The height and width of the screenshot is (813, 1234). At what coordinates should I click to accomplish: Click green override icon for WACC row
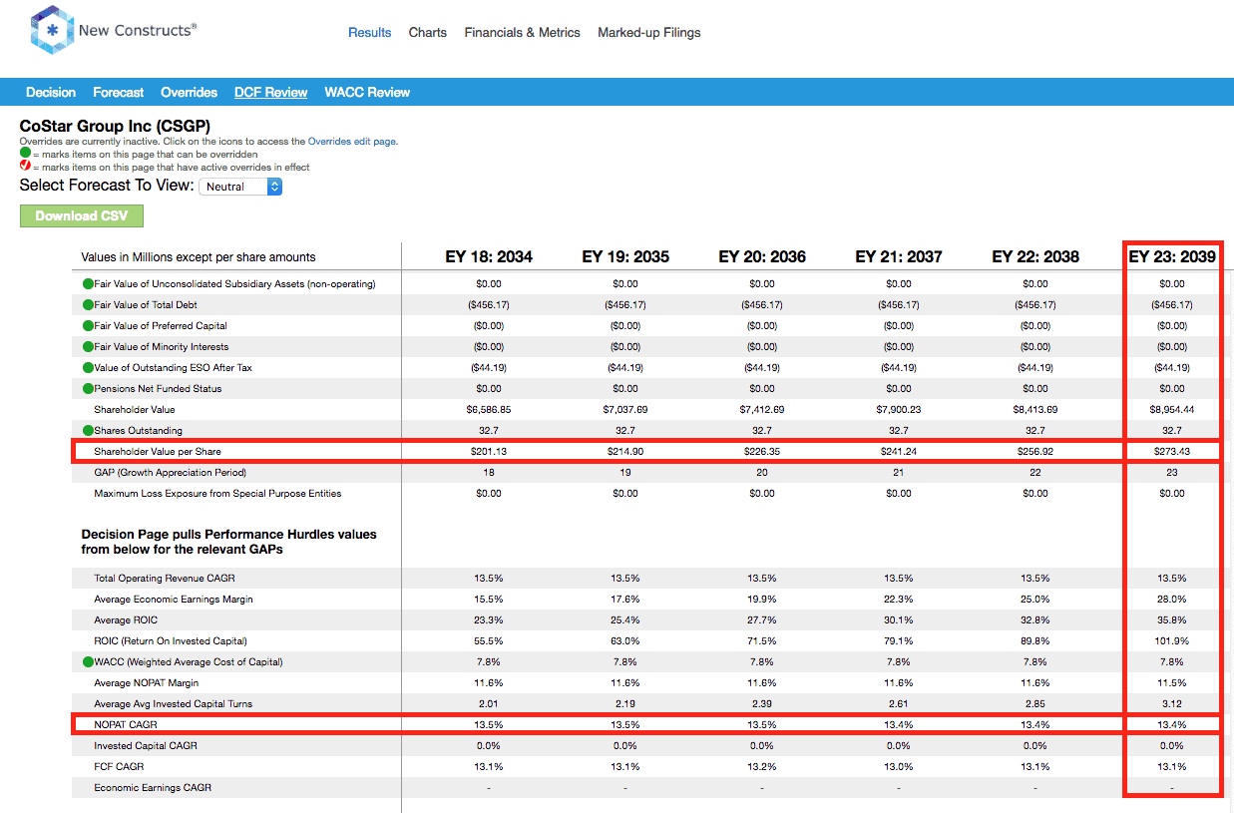point(88,662)
